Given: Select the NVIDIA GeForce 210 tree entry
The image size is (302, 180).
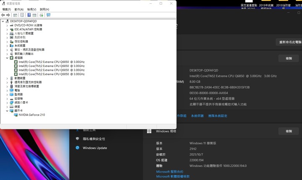Looking at the screenshot, I should 32,115.
